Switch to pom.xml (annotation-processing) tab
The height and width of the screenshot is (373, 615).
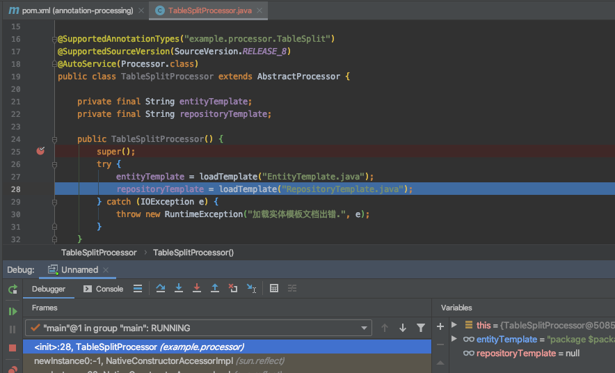(x=71, y=10)
